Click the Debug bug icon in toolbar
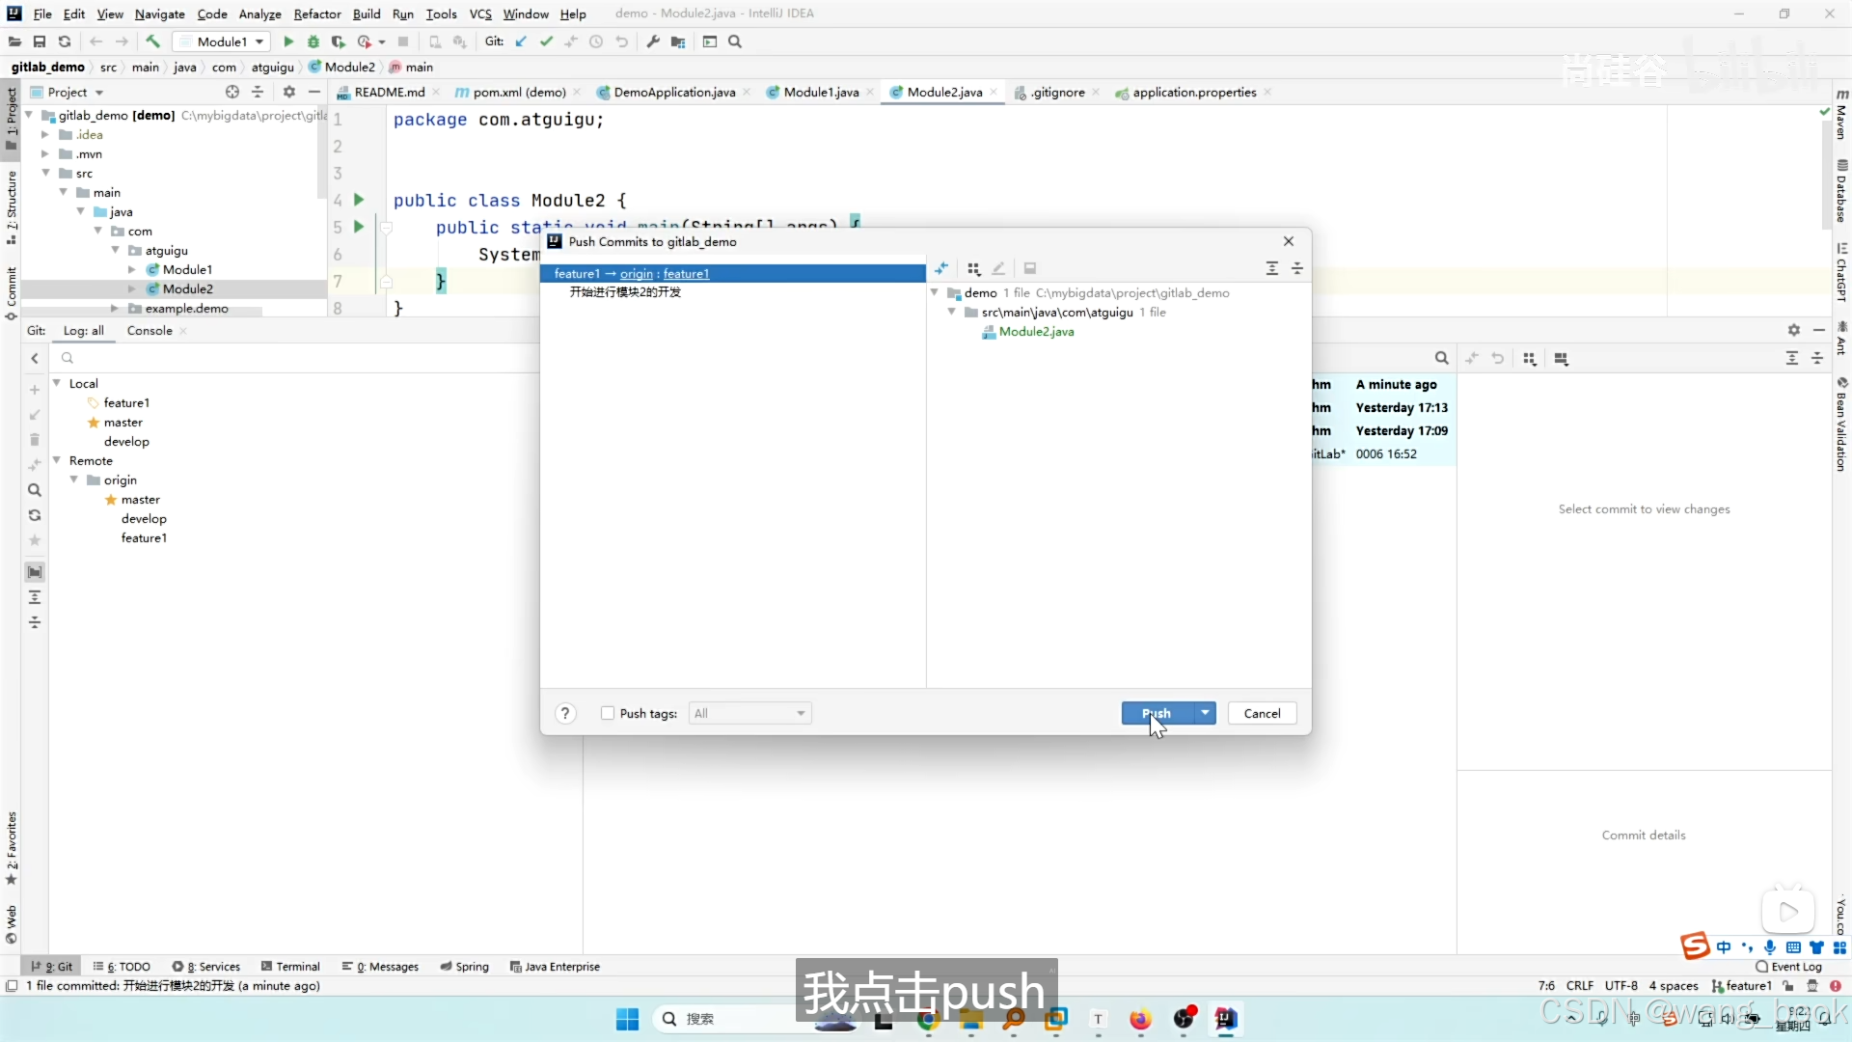Viewport: 1852px width, 1042px height. tap(313, 41)
